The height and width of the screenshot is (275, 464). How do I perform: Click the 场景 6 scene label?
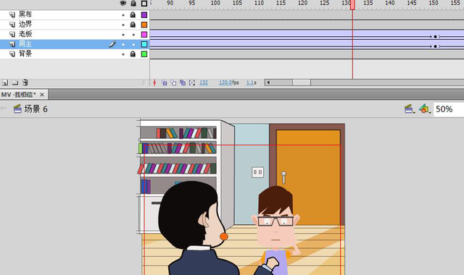click(x=36, y=109)
